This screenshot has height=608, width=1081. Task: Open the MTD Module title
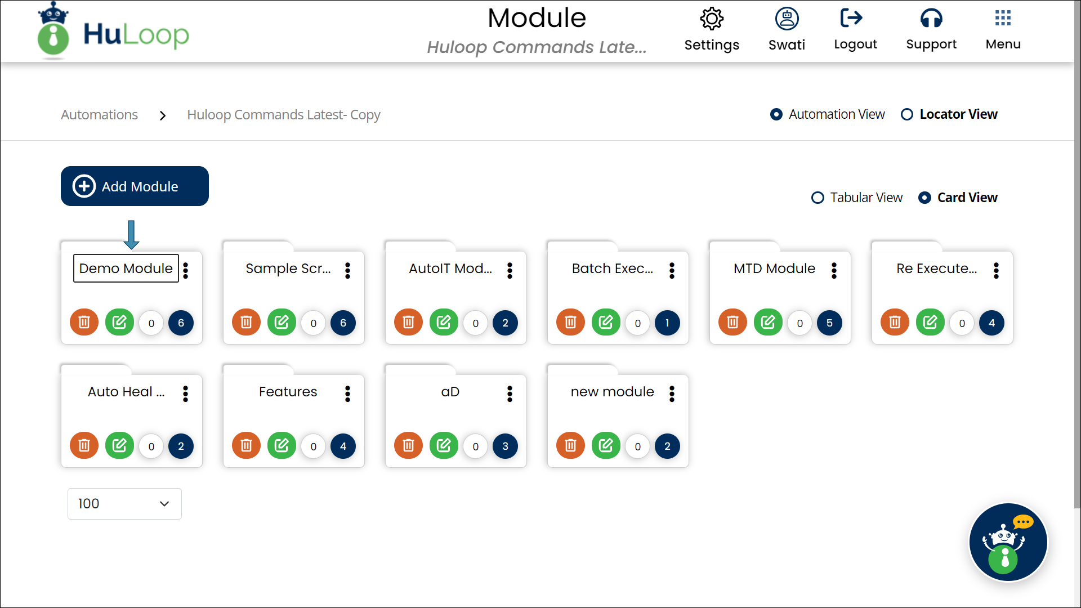[x=774, y=268]
